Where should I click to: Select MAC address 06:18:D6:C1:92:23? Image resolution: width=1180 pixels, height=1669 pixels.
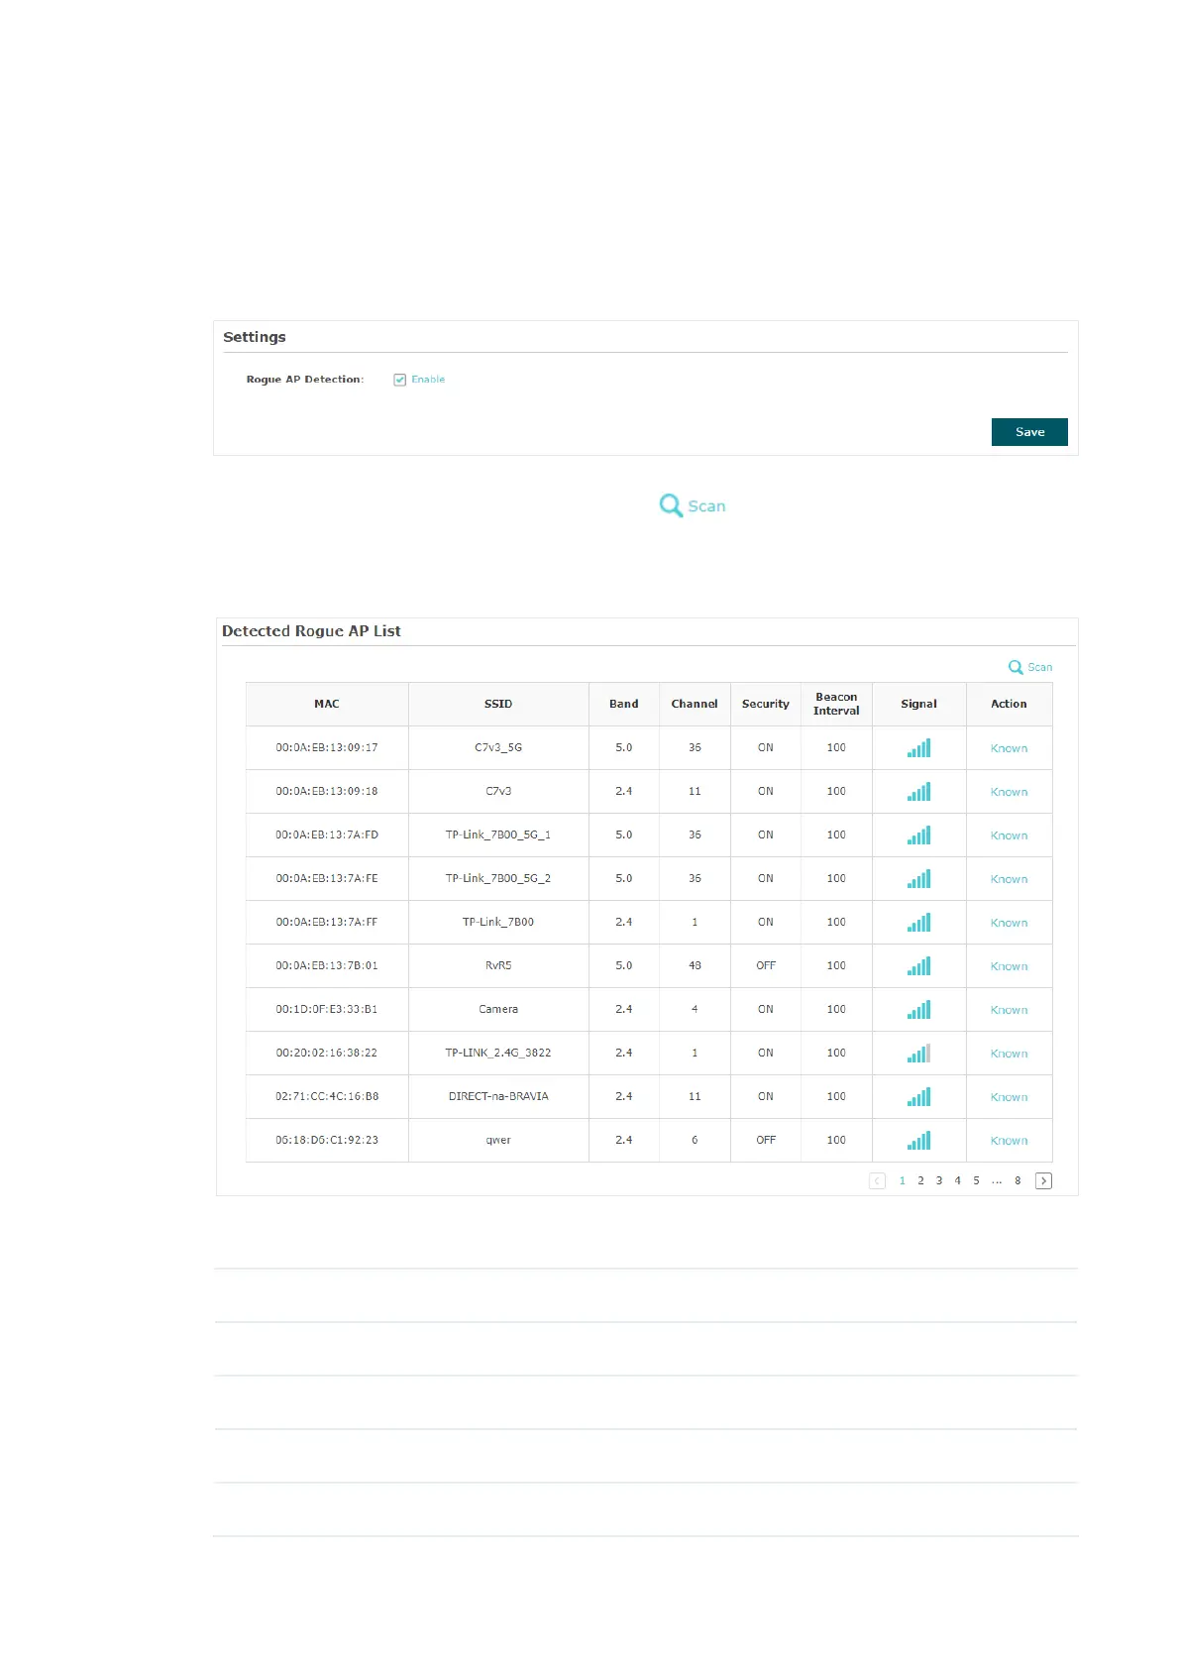(x=327, y=1141)
